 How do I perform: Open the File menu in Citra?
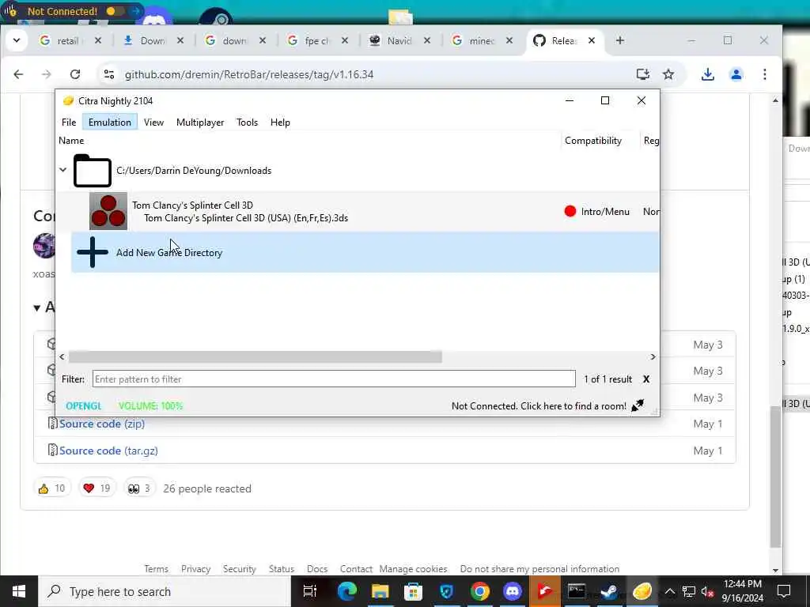(69, 123)
